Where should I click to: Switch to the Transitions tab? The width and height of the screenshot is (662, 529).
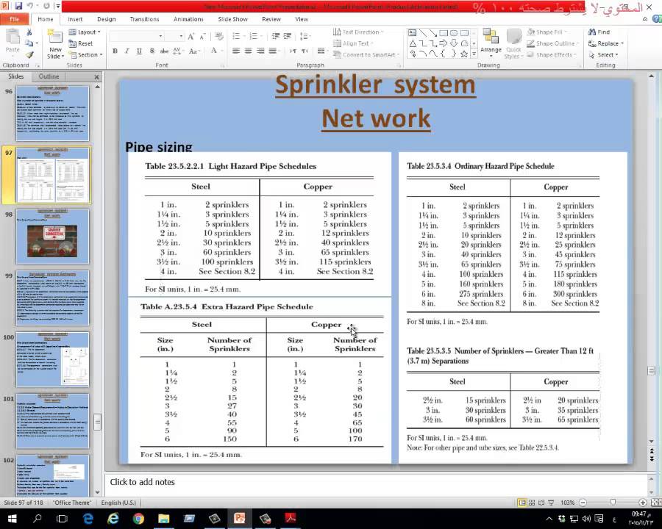tap(144, 19)
